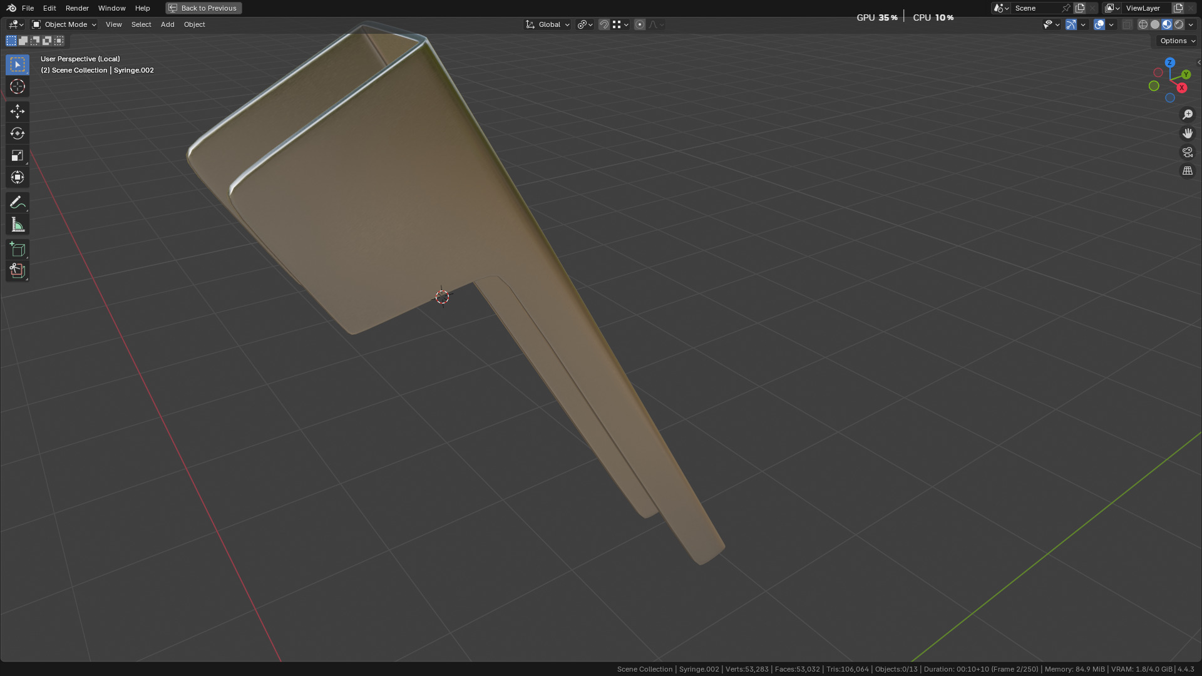Set selection mode to Extend
This screenshot has height=676, width=1202.
23,41
